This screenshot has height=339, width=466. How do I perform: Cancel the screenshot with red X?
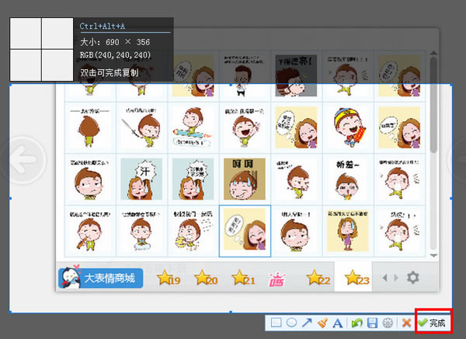click(406, 323)
